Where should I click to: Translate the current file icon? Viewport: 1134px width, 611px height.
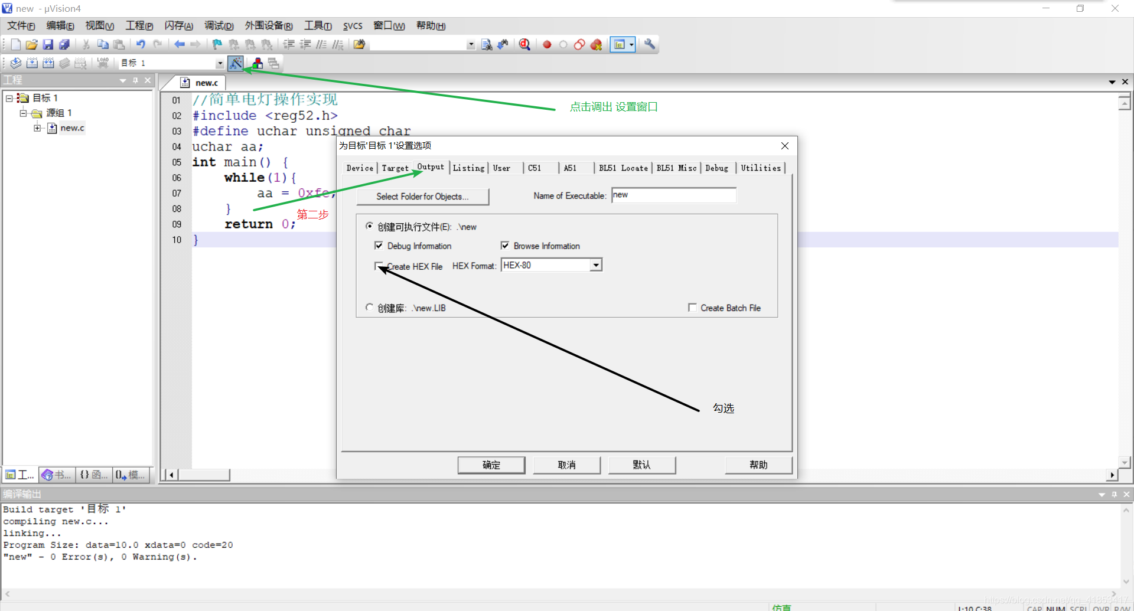16,63
